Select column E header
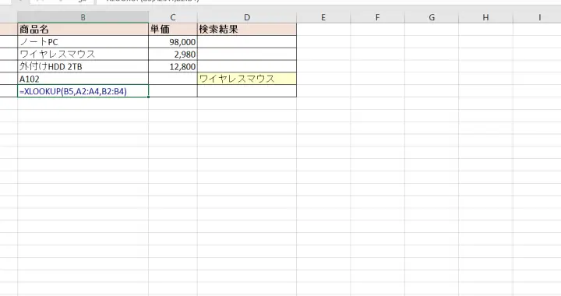The width and height of the screenshot is (561, 296). tap(323, 17)
